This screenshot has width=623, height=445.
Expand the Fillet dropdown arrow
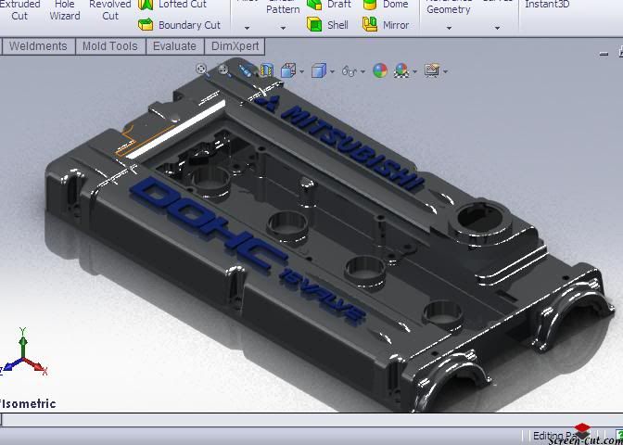[247, 28]
